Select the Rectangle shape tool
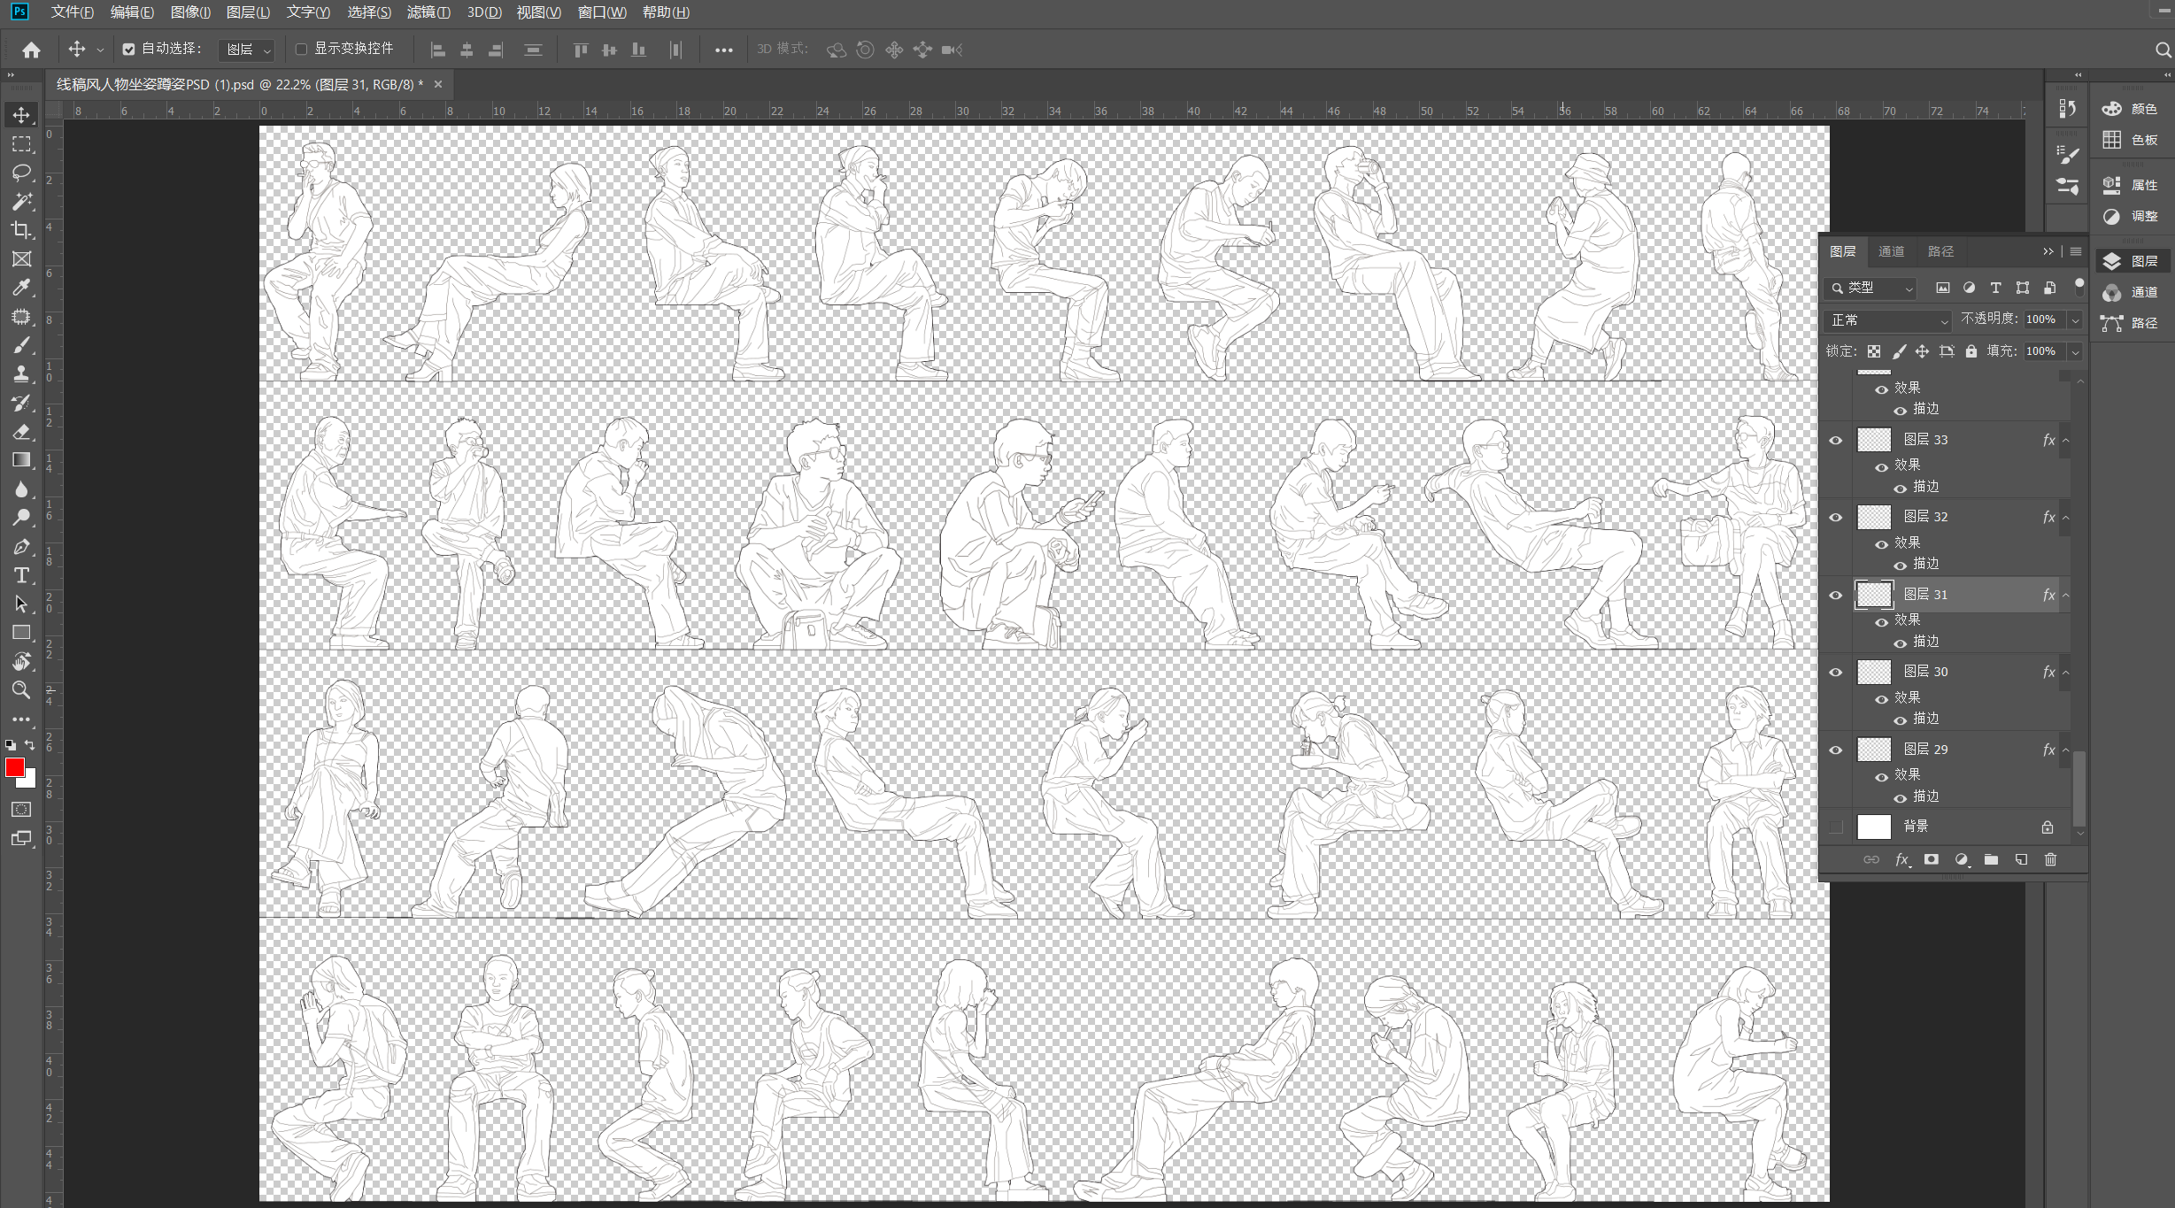Image resolution: width=2175 pixels, height=1208 pixels. coord(21,633)
